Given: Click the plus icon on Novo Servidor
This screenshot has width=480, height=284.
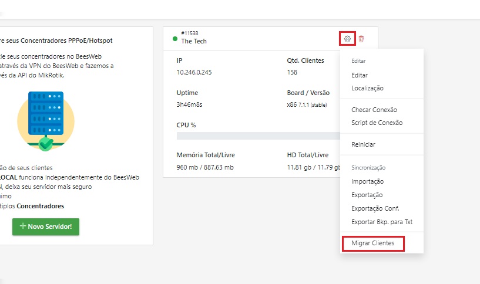Looking at the screenshot, I should coord(23,226).
